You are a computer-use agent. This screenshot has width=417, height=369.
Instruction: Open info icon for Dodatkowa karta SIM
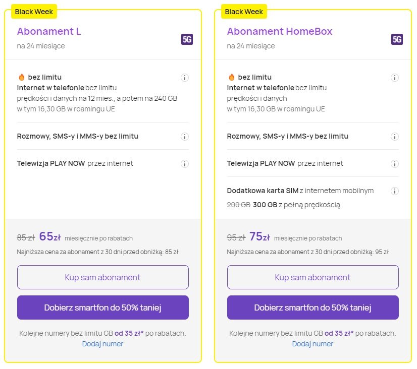click(x=395, y=191)
